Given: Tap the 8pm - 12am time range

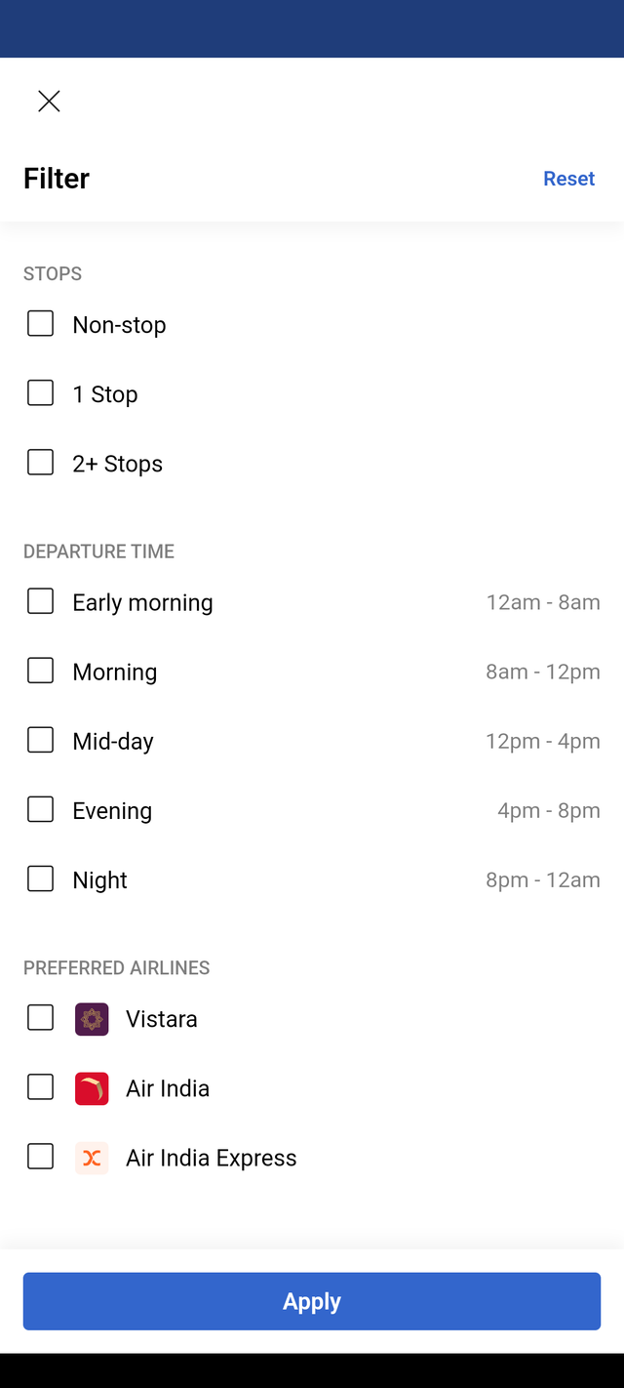Looking at the screenshot, I should pos(543,880).
